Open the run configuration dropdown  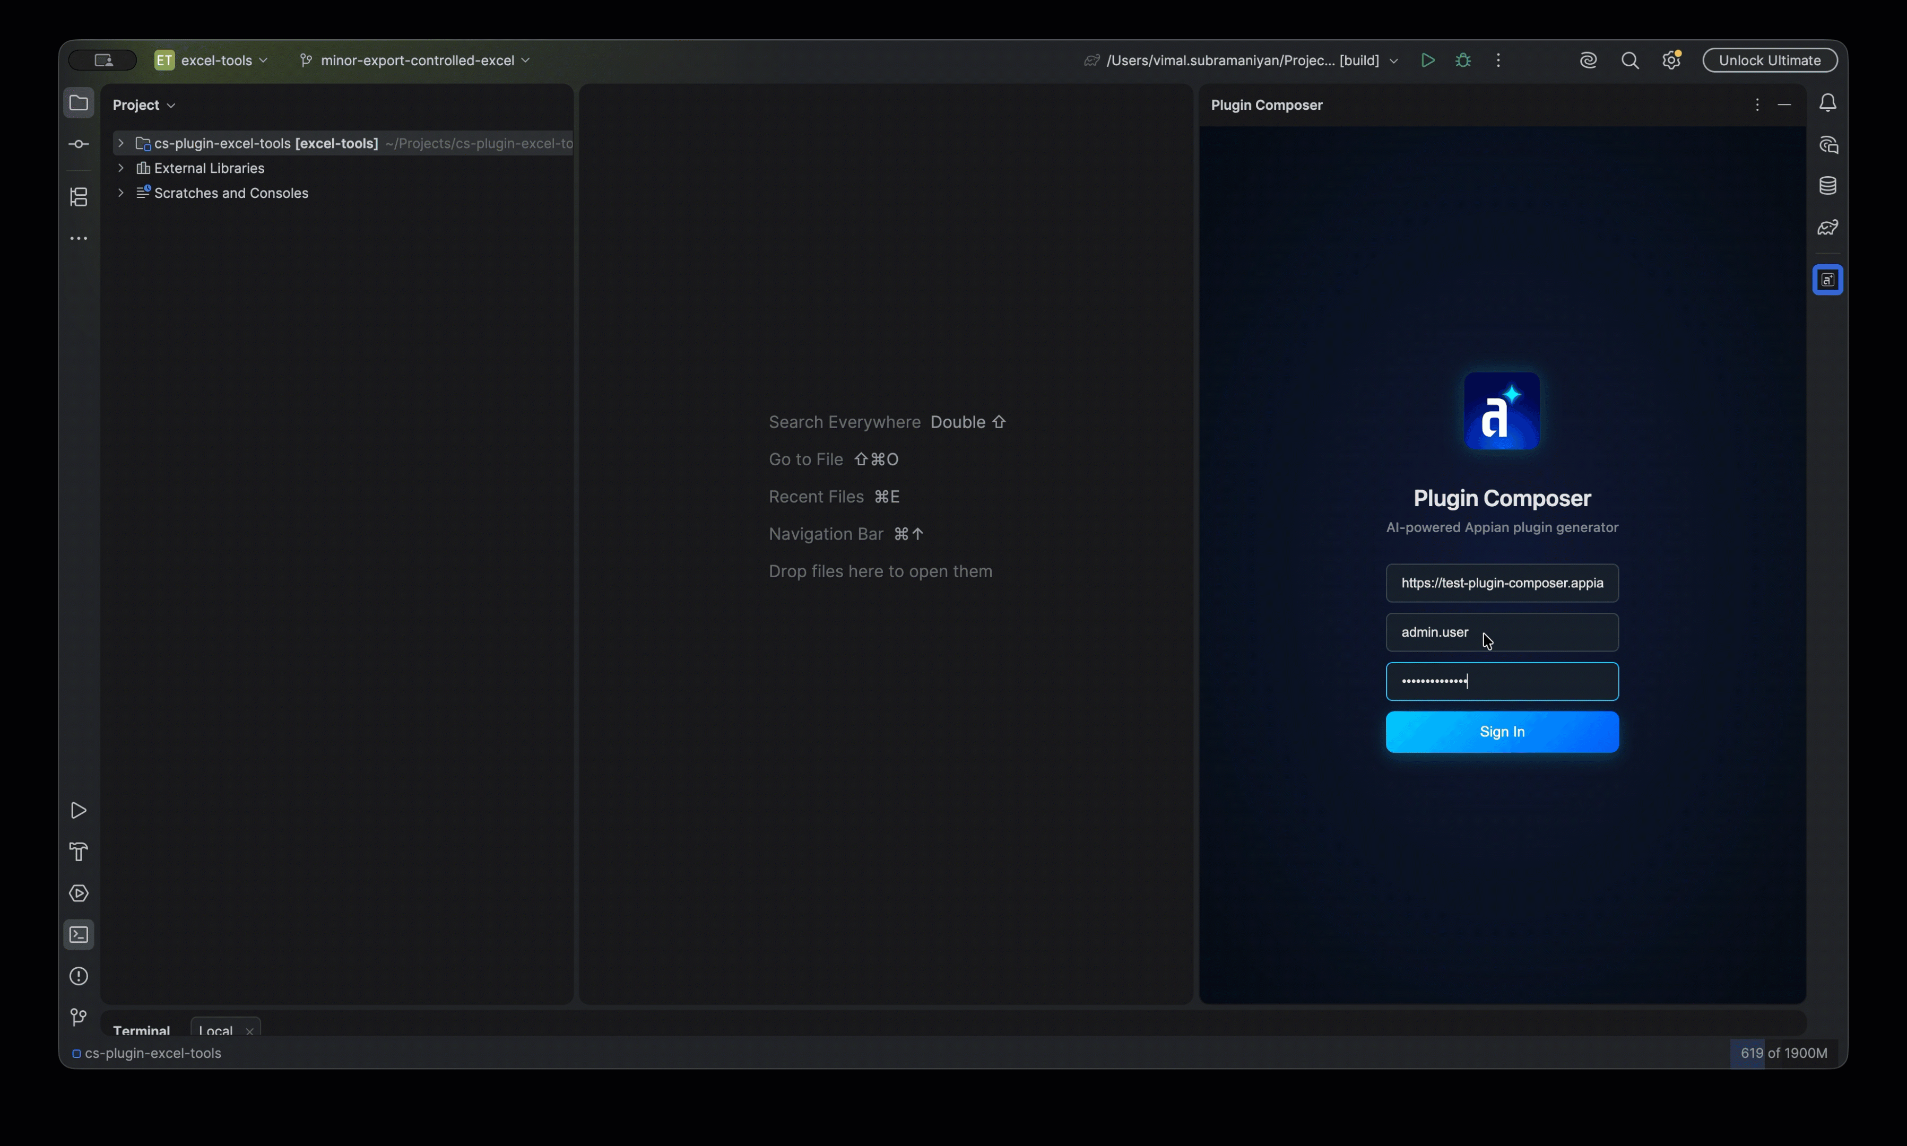coord(1242,60)
